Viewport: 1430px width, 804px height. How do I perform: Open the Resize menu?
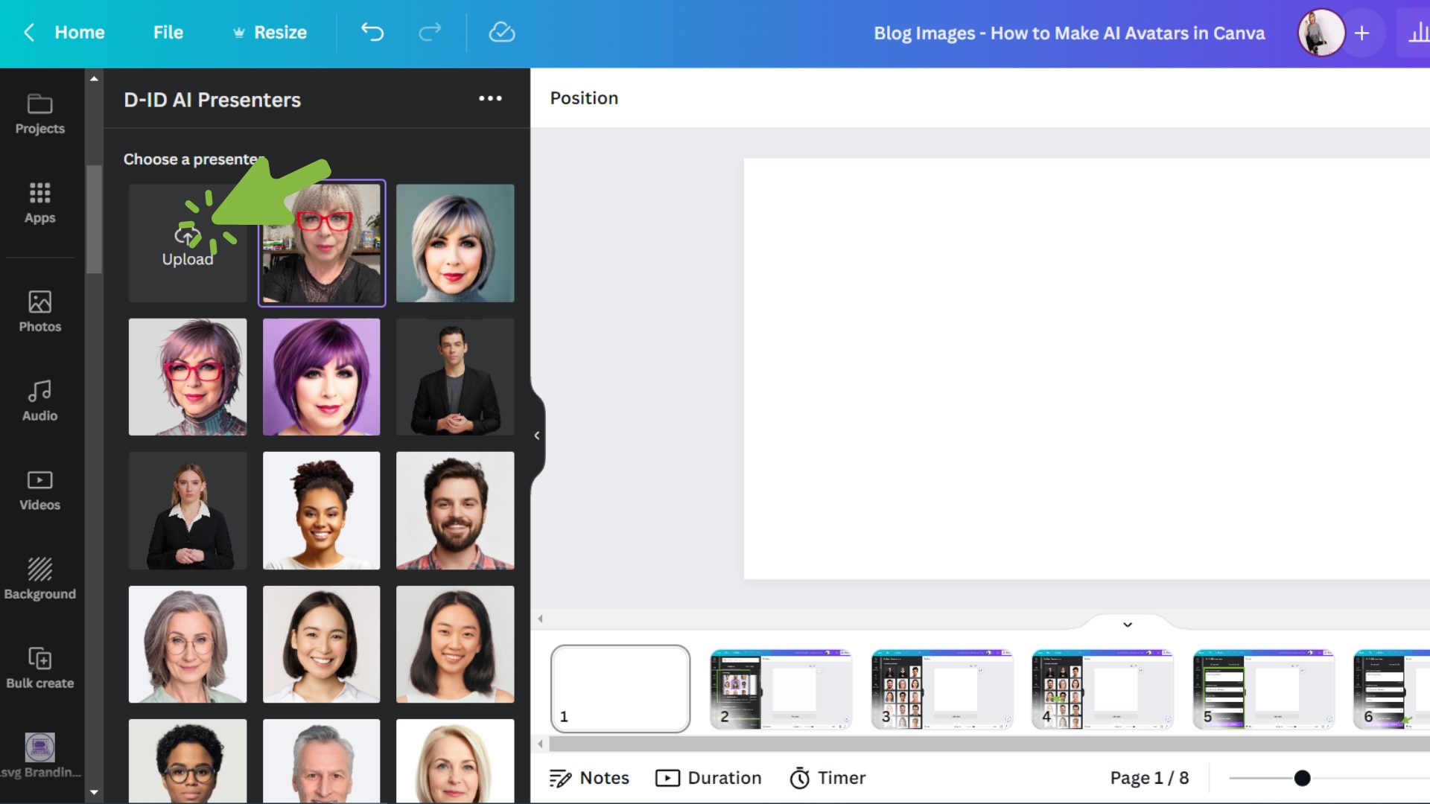pos(270,33)
